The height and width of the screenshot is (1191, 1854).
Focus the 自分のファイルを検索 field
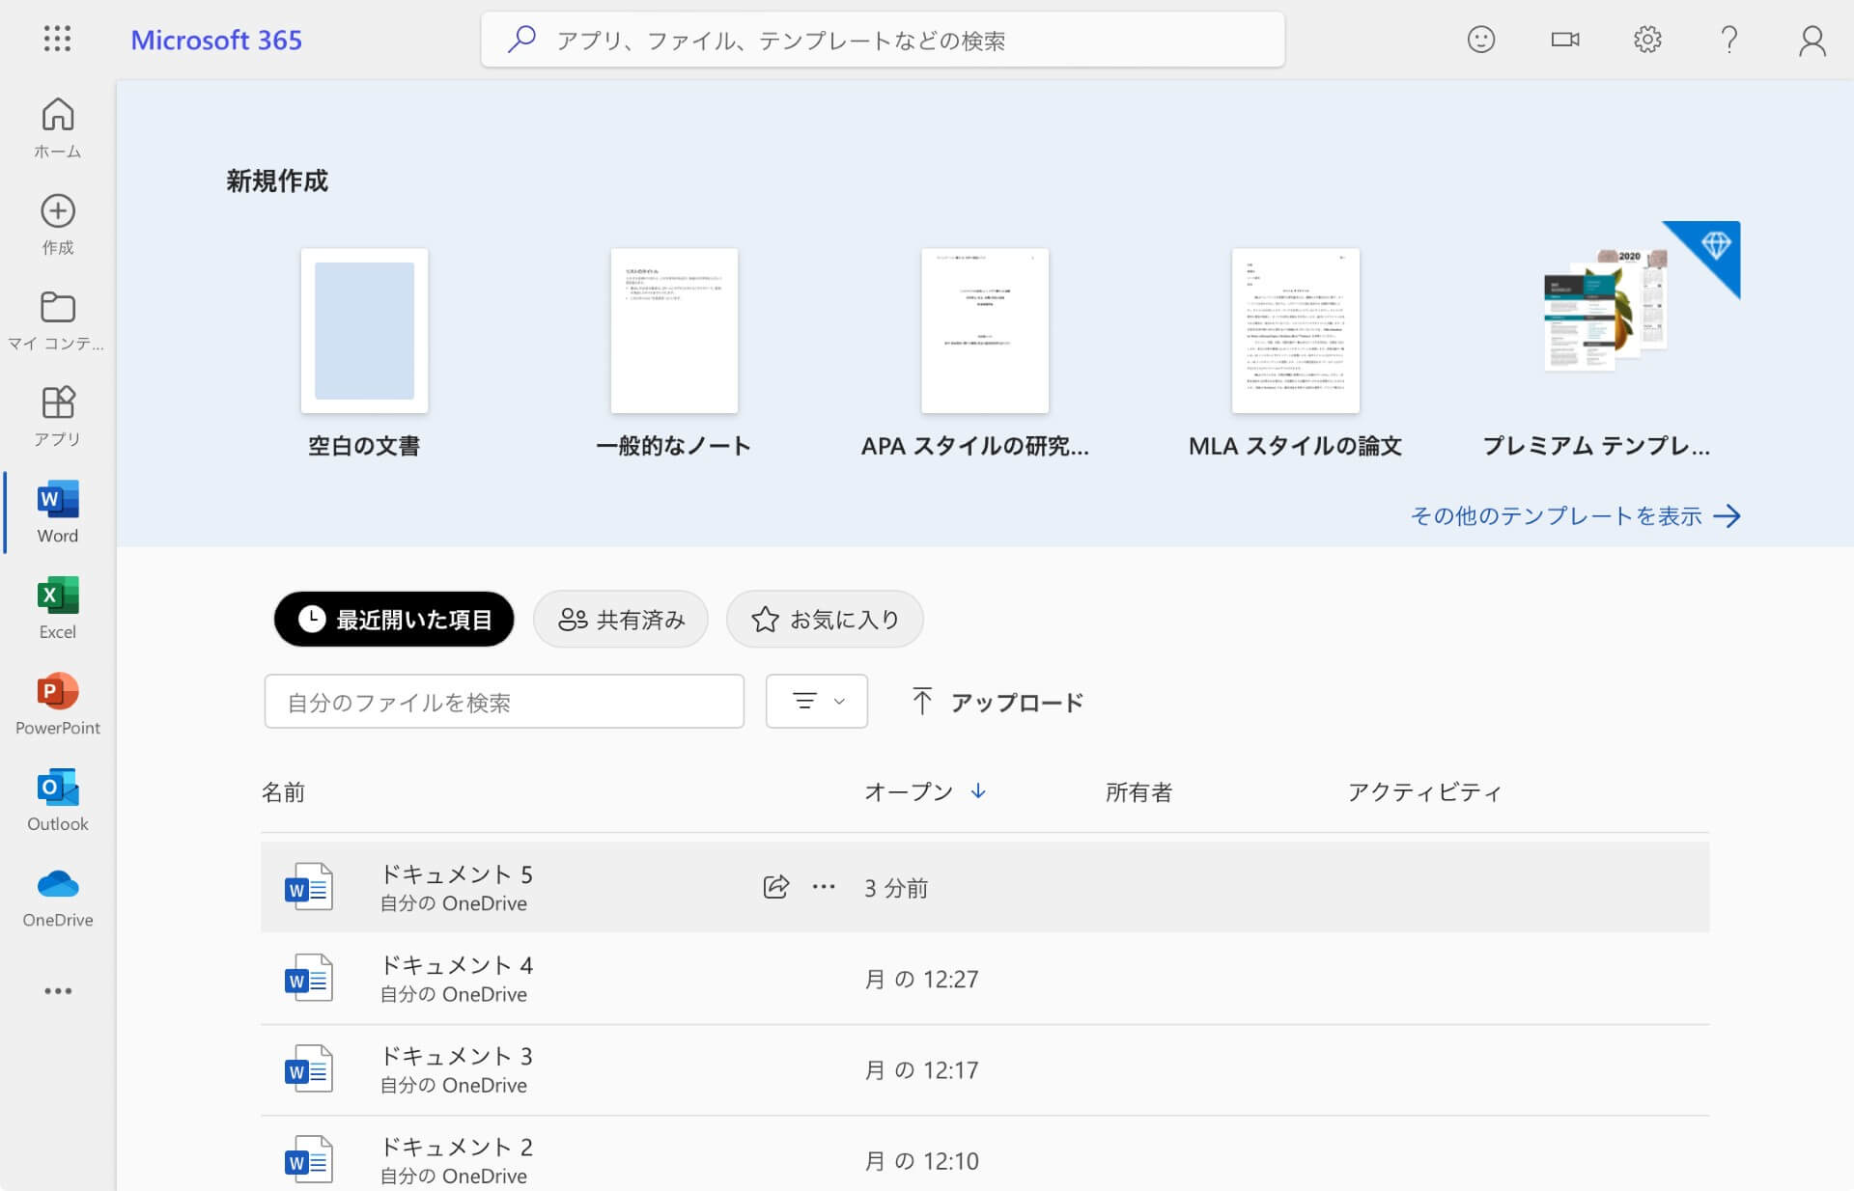pyautogui.click(x=504, y=702)
